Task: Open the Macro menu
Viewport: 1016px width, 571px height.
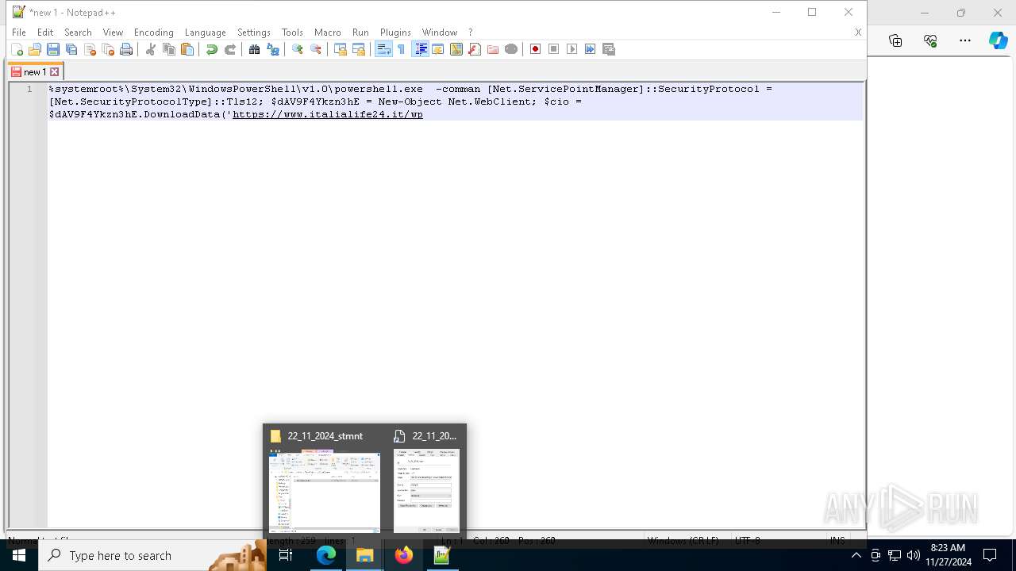Action: point(327,33)
